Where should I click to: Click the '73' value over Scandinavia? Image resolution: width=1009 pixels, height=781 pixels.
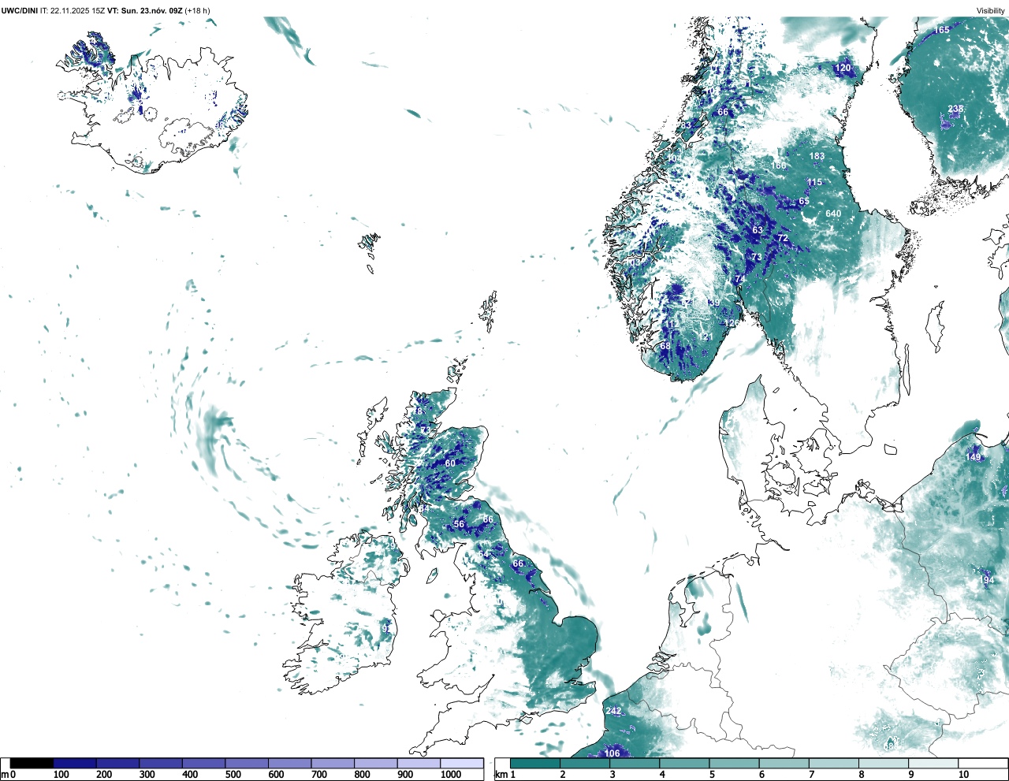pos(757,257)
